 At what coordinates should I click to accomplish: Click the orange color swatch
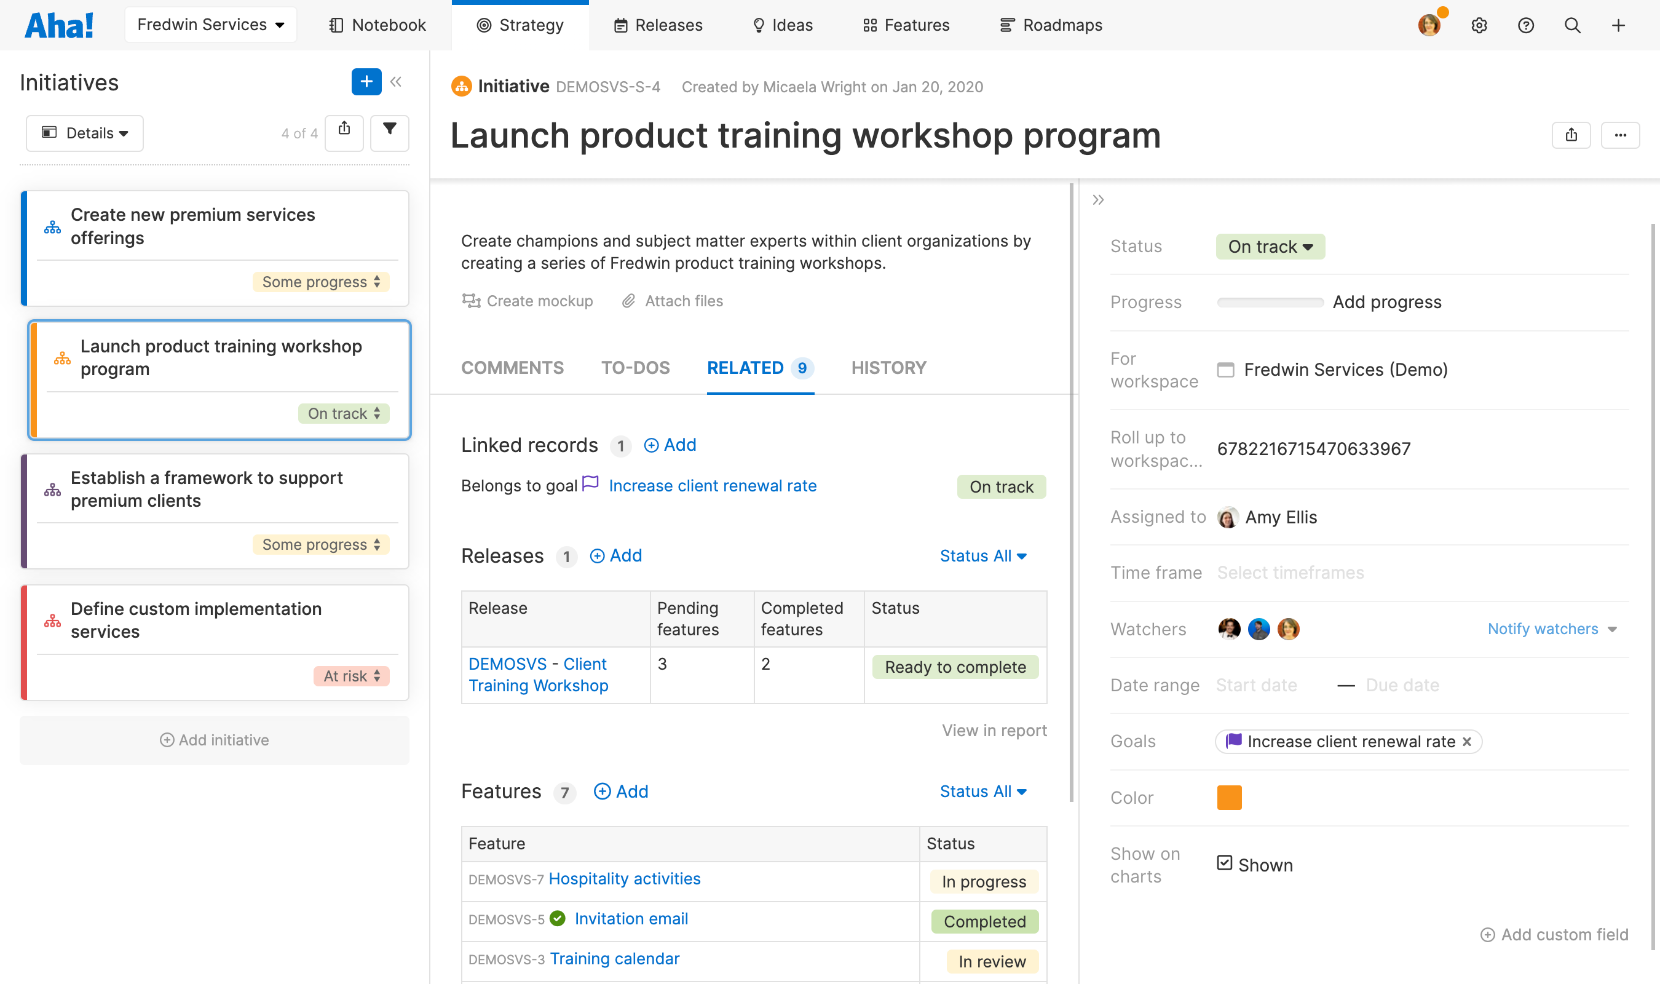click(x=1229, y=797)
